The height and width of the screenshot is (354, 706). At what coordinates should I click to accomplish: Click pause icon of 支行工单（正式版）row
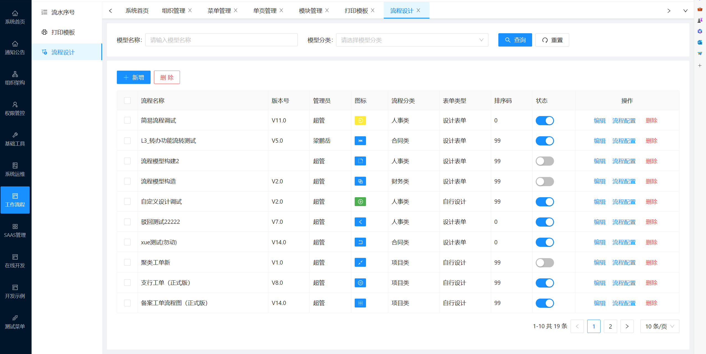[360, 283]
